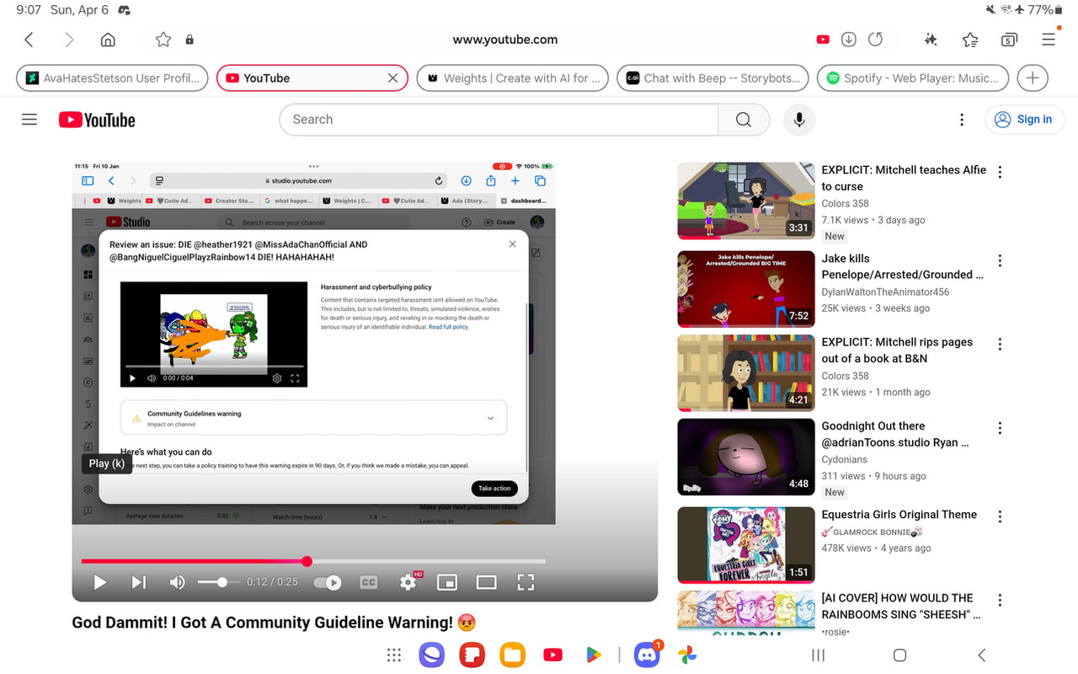Screen dimensions: 1078x674
Task: Open the Google Play Store app
Action: 593,655
